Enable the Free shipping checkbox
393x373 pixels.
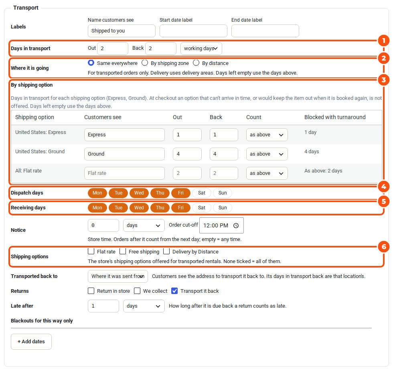coord(123,251)
